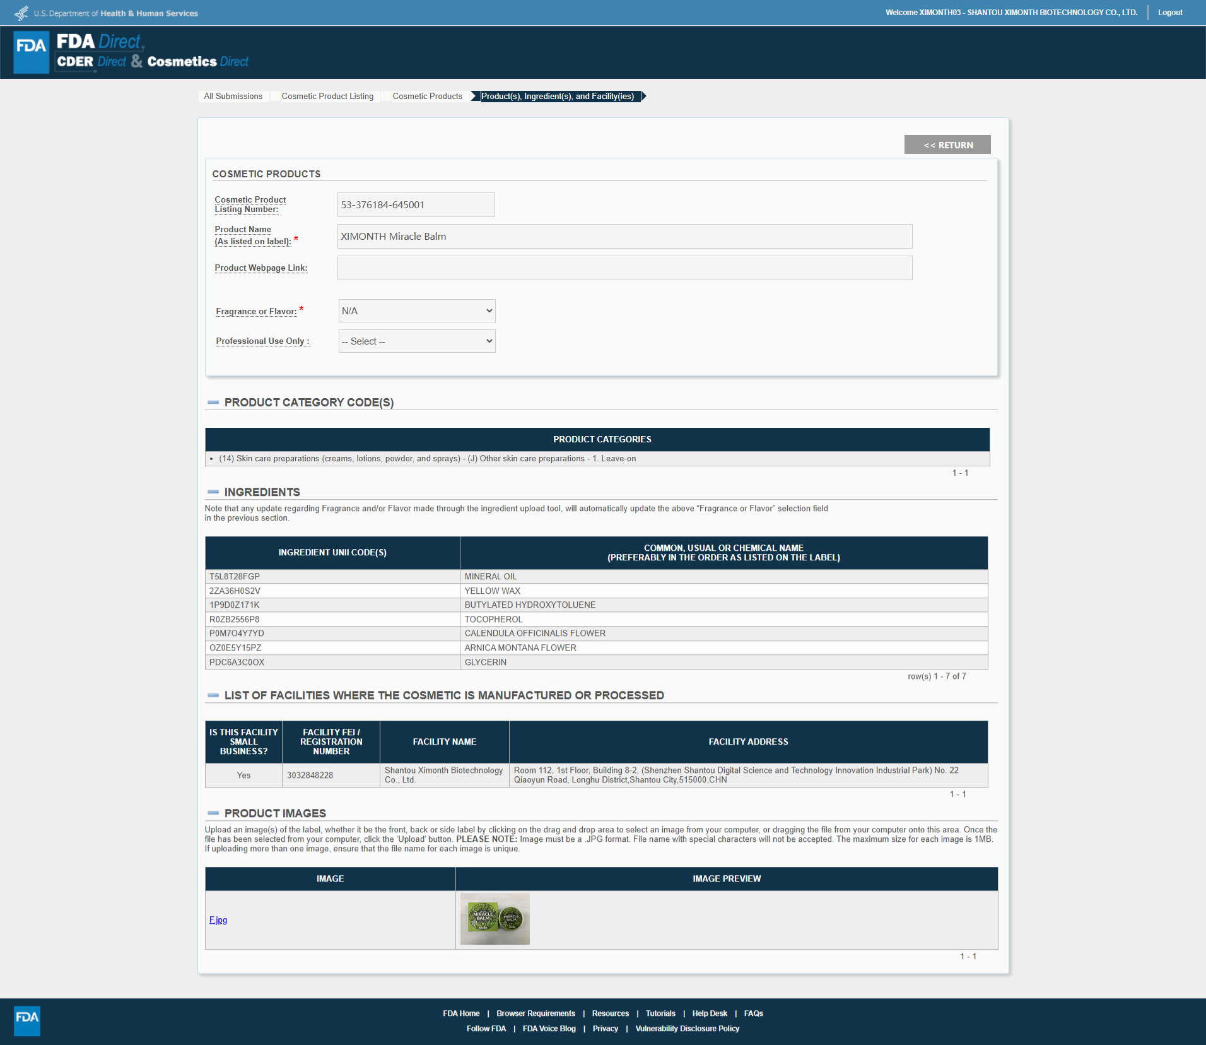Click UNII code P0M7O4Y7YD
This screenshot has width=1206, height=1045.
[x=237, y=634]
